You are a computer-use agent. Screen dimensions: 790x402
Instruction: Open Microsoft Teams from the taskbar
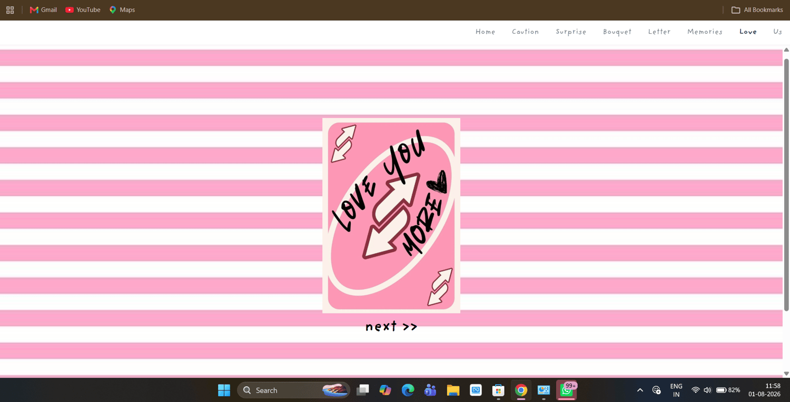pyautogui.click(x=431, y=390)
